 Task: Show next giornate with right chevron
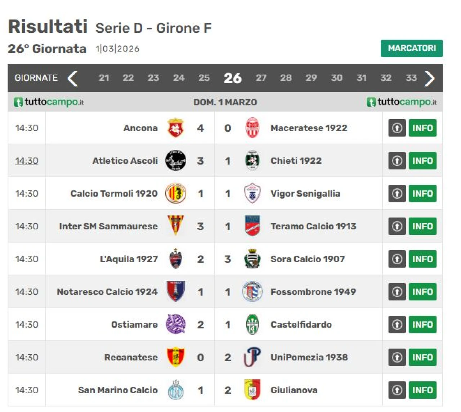pyautogui.click(x=429, y=78)
